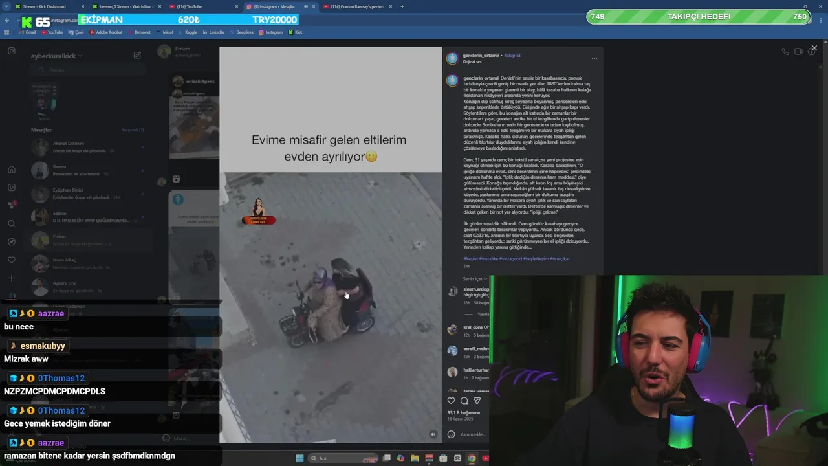828x466 pixels.
Task: Open the Adobe Acrobat bookmark
Action: (x=106, y=32)
